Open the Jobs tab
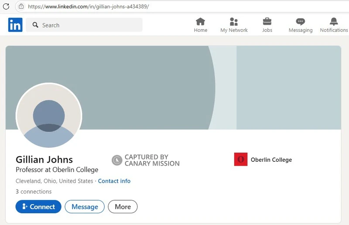349x225 pixels. pyautogui.click(x=267, y=25)
